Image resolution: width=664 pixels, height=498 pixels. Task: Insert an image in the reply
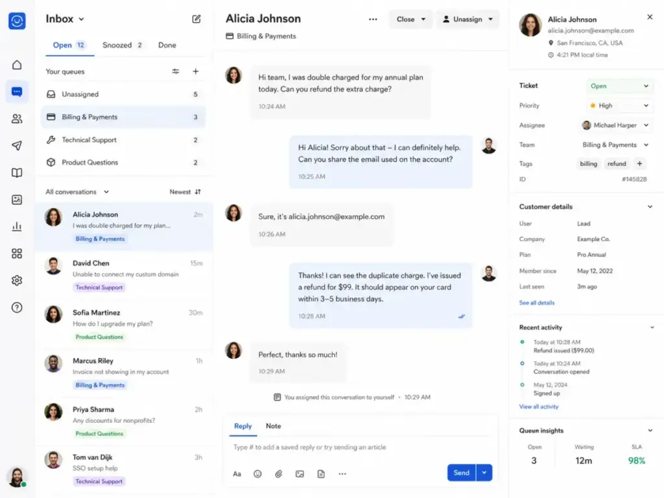pyautogui.click(x=300, y=474)
